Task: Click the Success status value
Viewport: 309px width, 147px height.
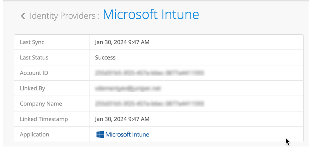Action: (x=105, y=57)
